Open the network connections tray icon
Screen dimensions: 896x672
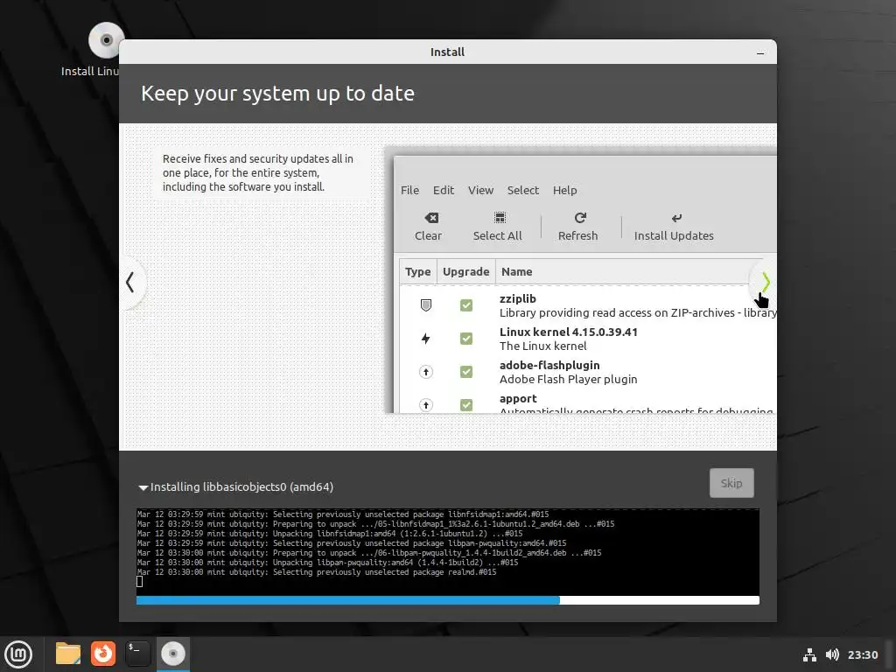(x=809, y=654)
